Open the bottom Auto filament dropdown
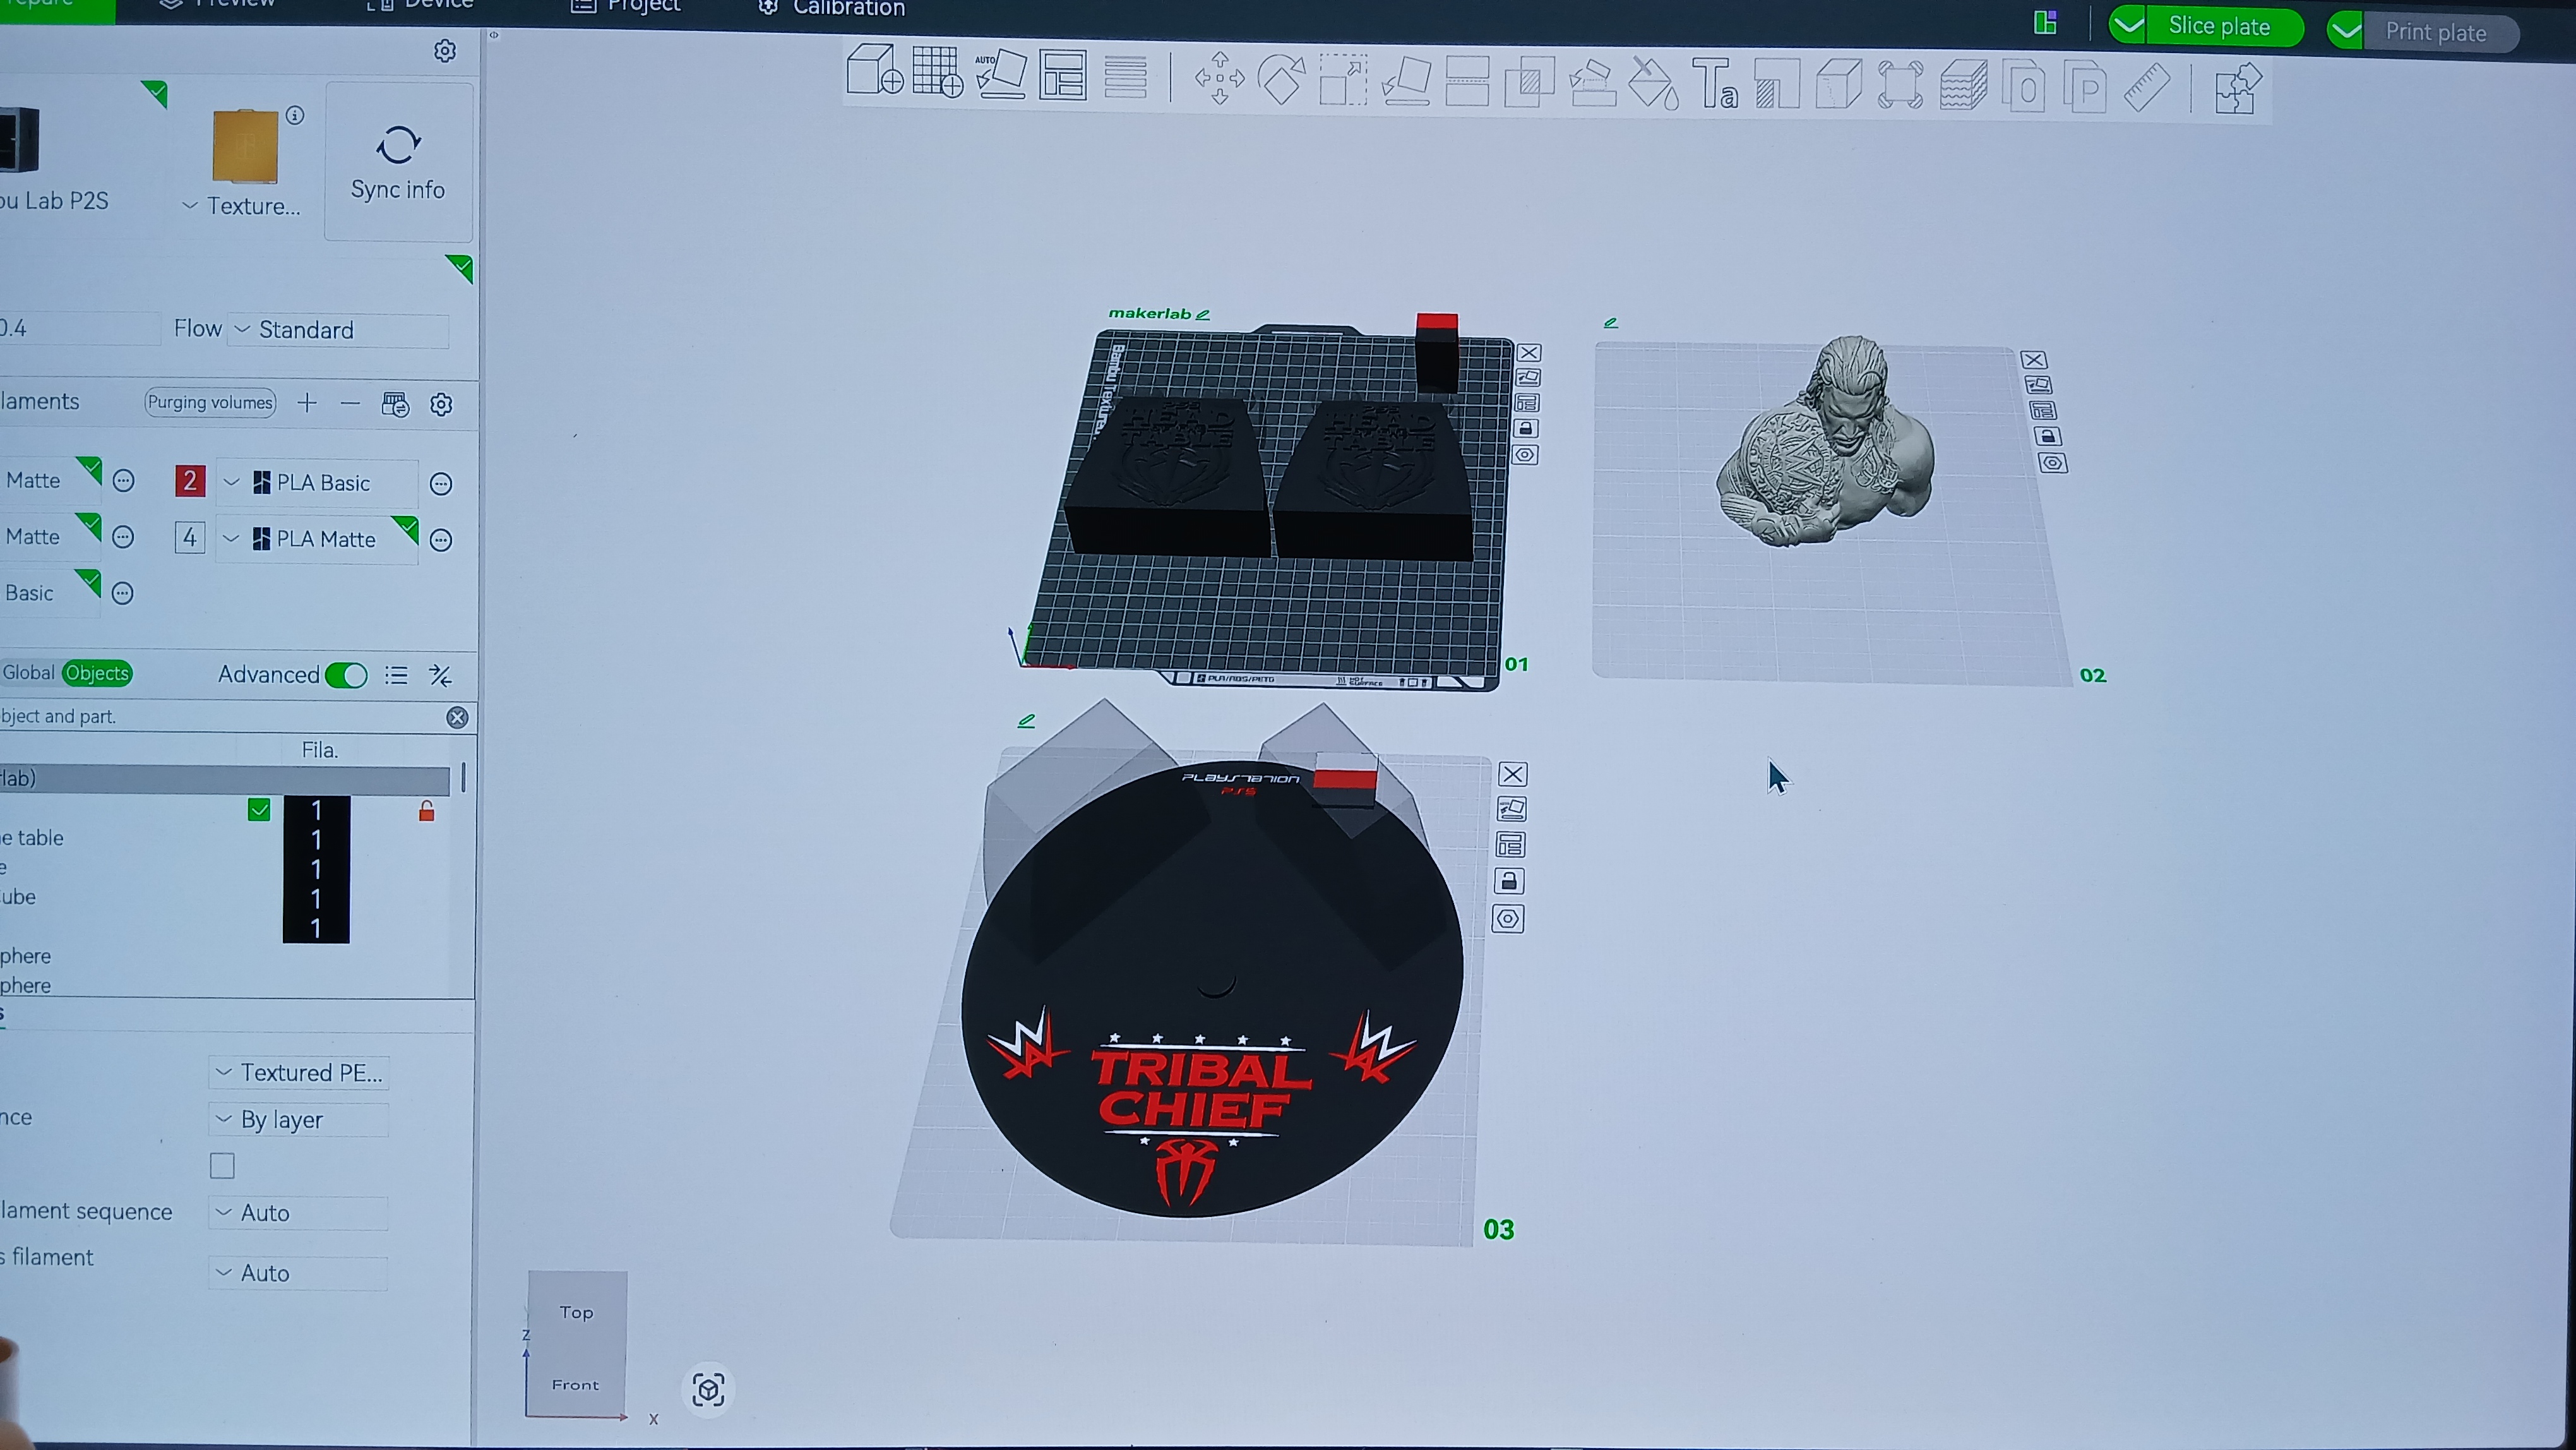The image size is (2576, 1450). tap(299, 1273)
